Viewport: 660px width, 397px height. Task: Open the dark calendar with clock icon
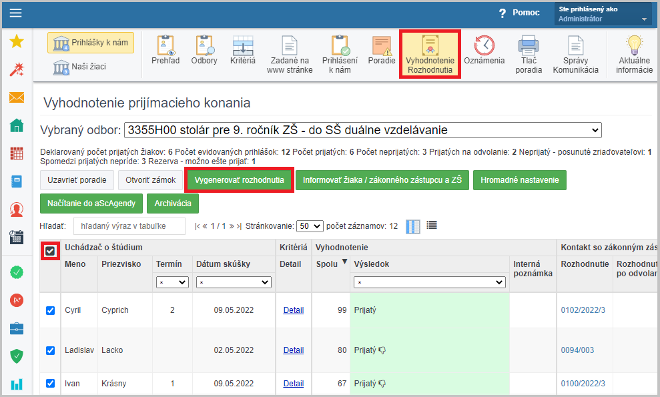[17, 237]
